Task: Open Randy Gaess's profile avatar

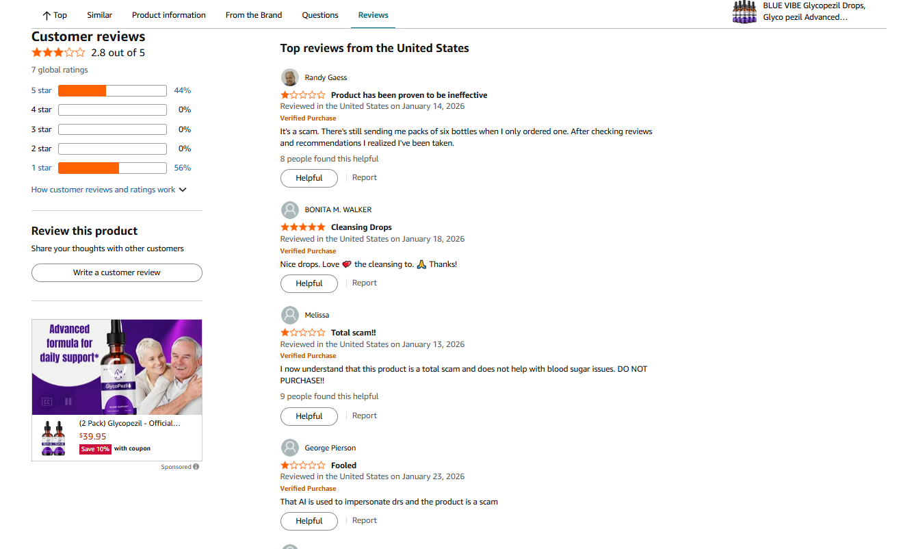Action: click(290, 77)
